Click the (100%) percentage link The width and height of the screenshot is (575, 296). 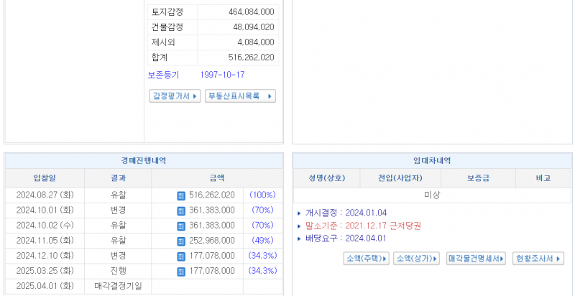(x=262, y=195)
